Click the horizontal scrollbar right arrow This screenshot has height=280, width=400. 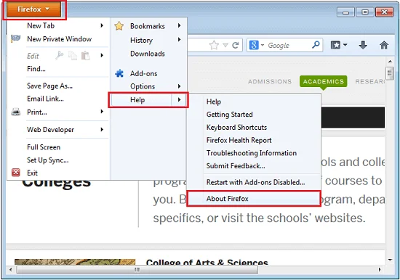[380, 270]
